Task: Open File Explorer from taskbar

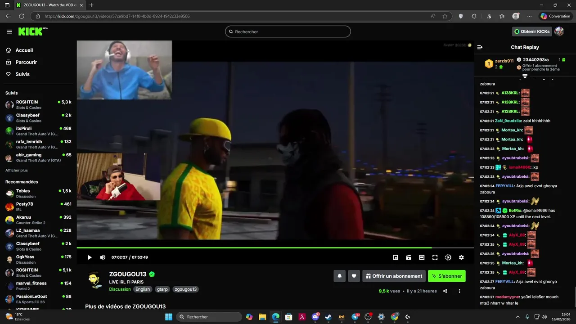Action: (x=262, y=317)
